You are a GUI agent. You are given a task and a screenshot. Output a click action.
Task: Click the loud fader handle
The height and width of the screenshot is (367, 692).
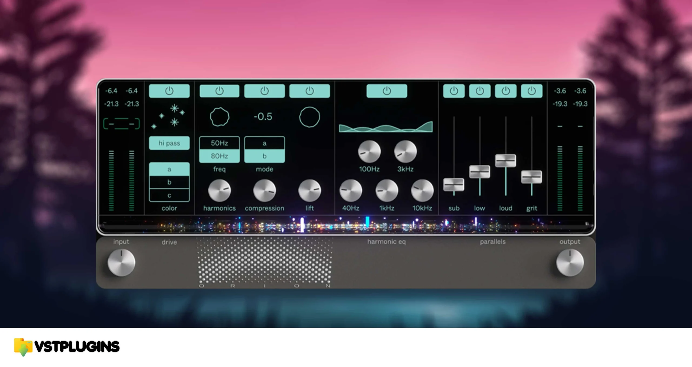click(x=506, y=161)
